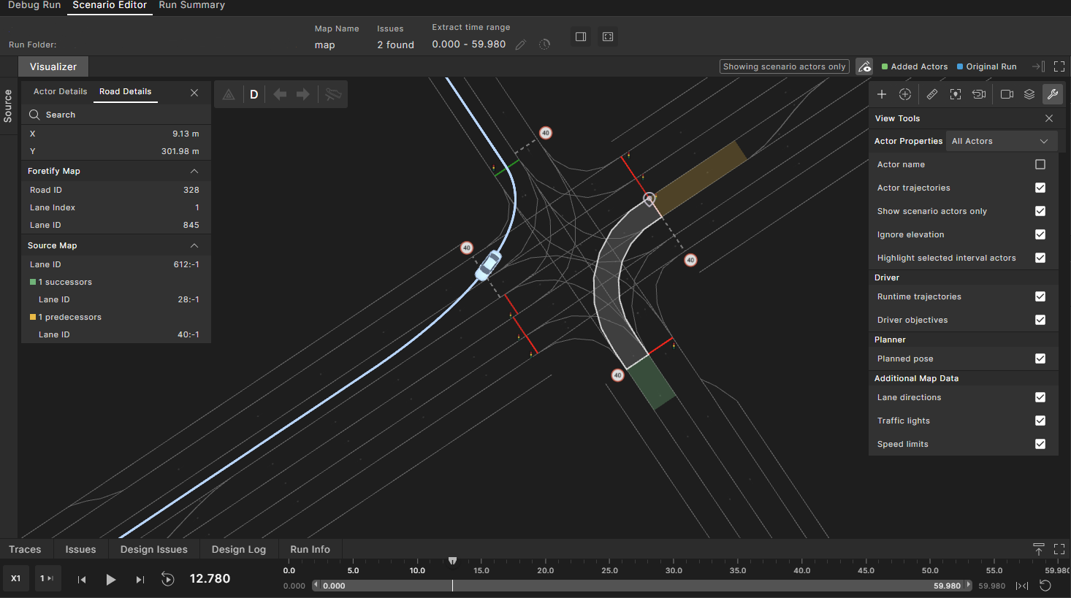Collapse the Foretify Map section
The image size is (1071, 598).
(194, 171)
